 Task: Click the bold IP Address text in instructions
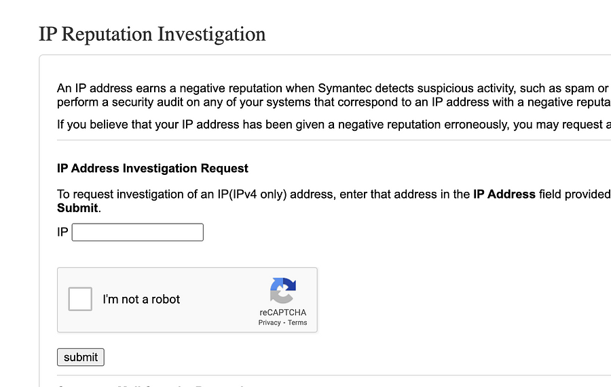(x=504, y=194)
